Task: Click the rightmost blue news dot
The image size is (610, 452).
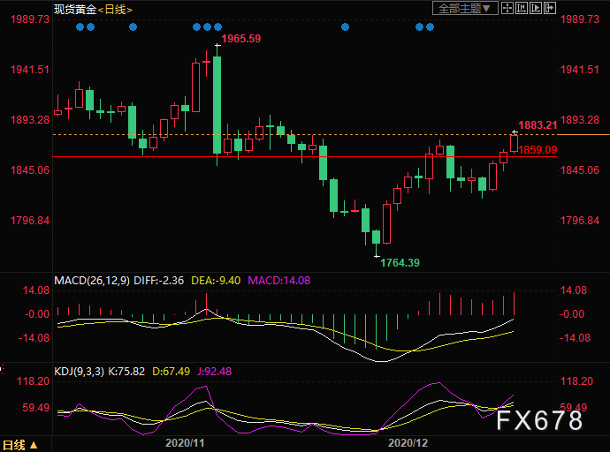Action: (x=430, y=26)
